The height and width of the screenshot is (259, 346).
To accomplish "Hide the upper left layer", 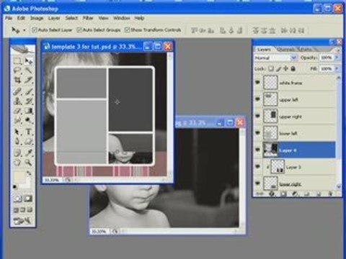I will pyautogui.click(x=258, y=99).
